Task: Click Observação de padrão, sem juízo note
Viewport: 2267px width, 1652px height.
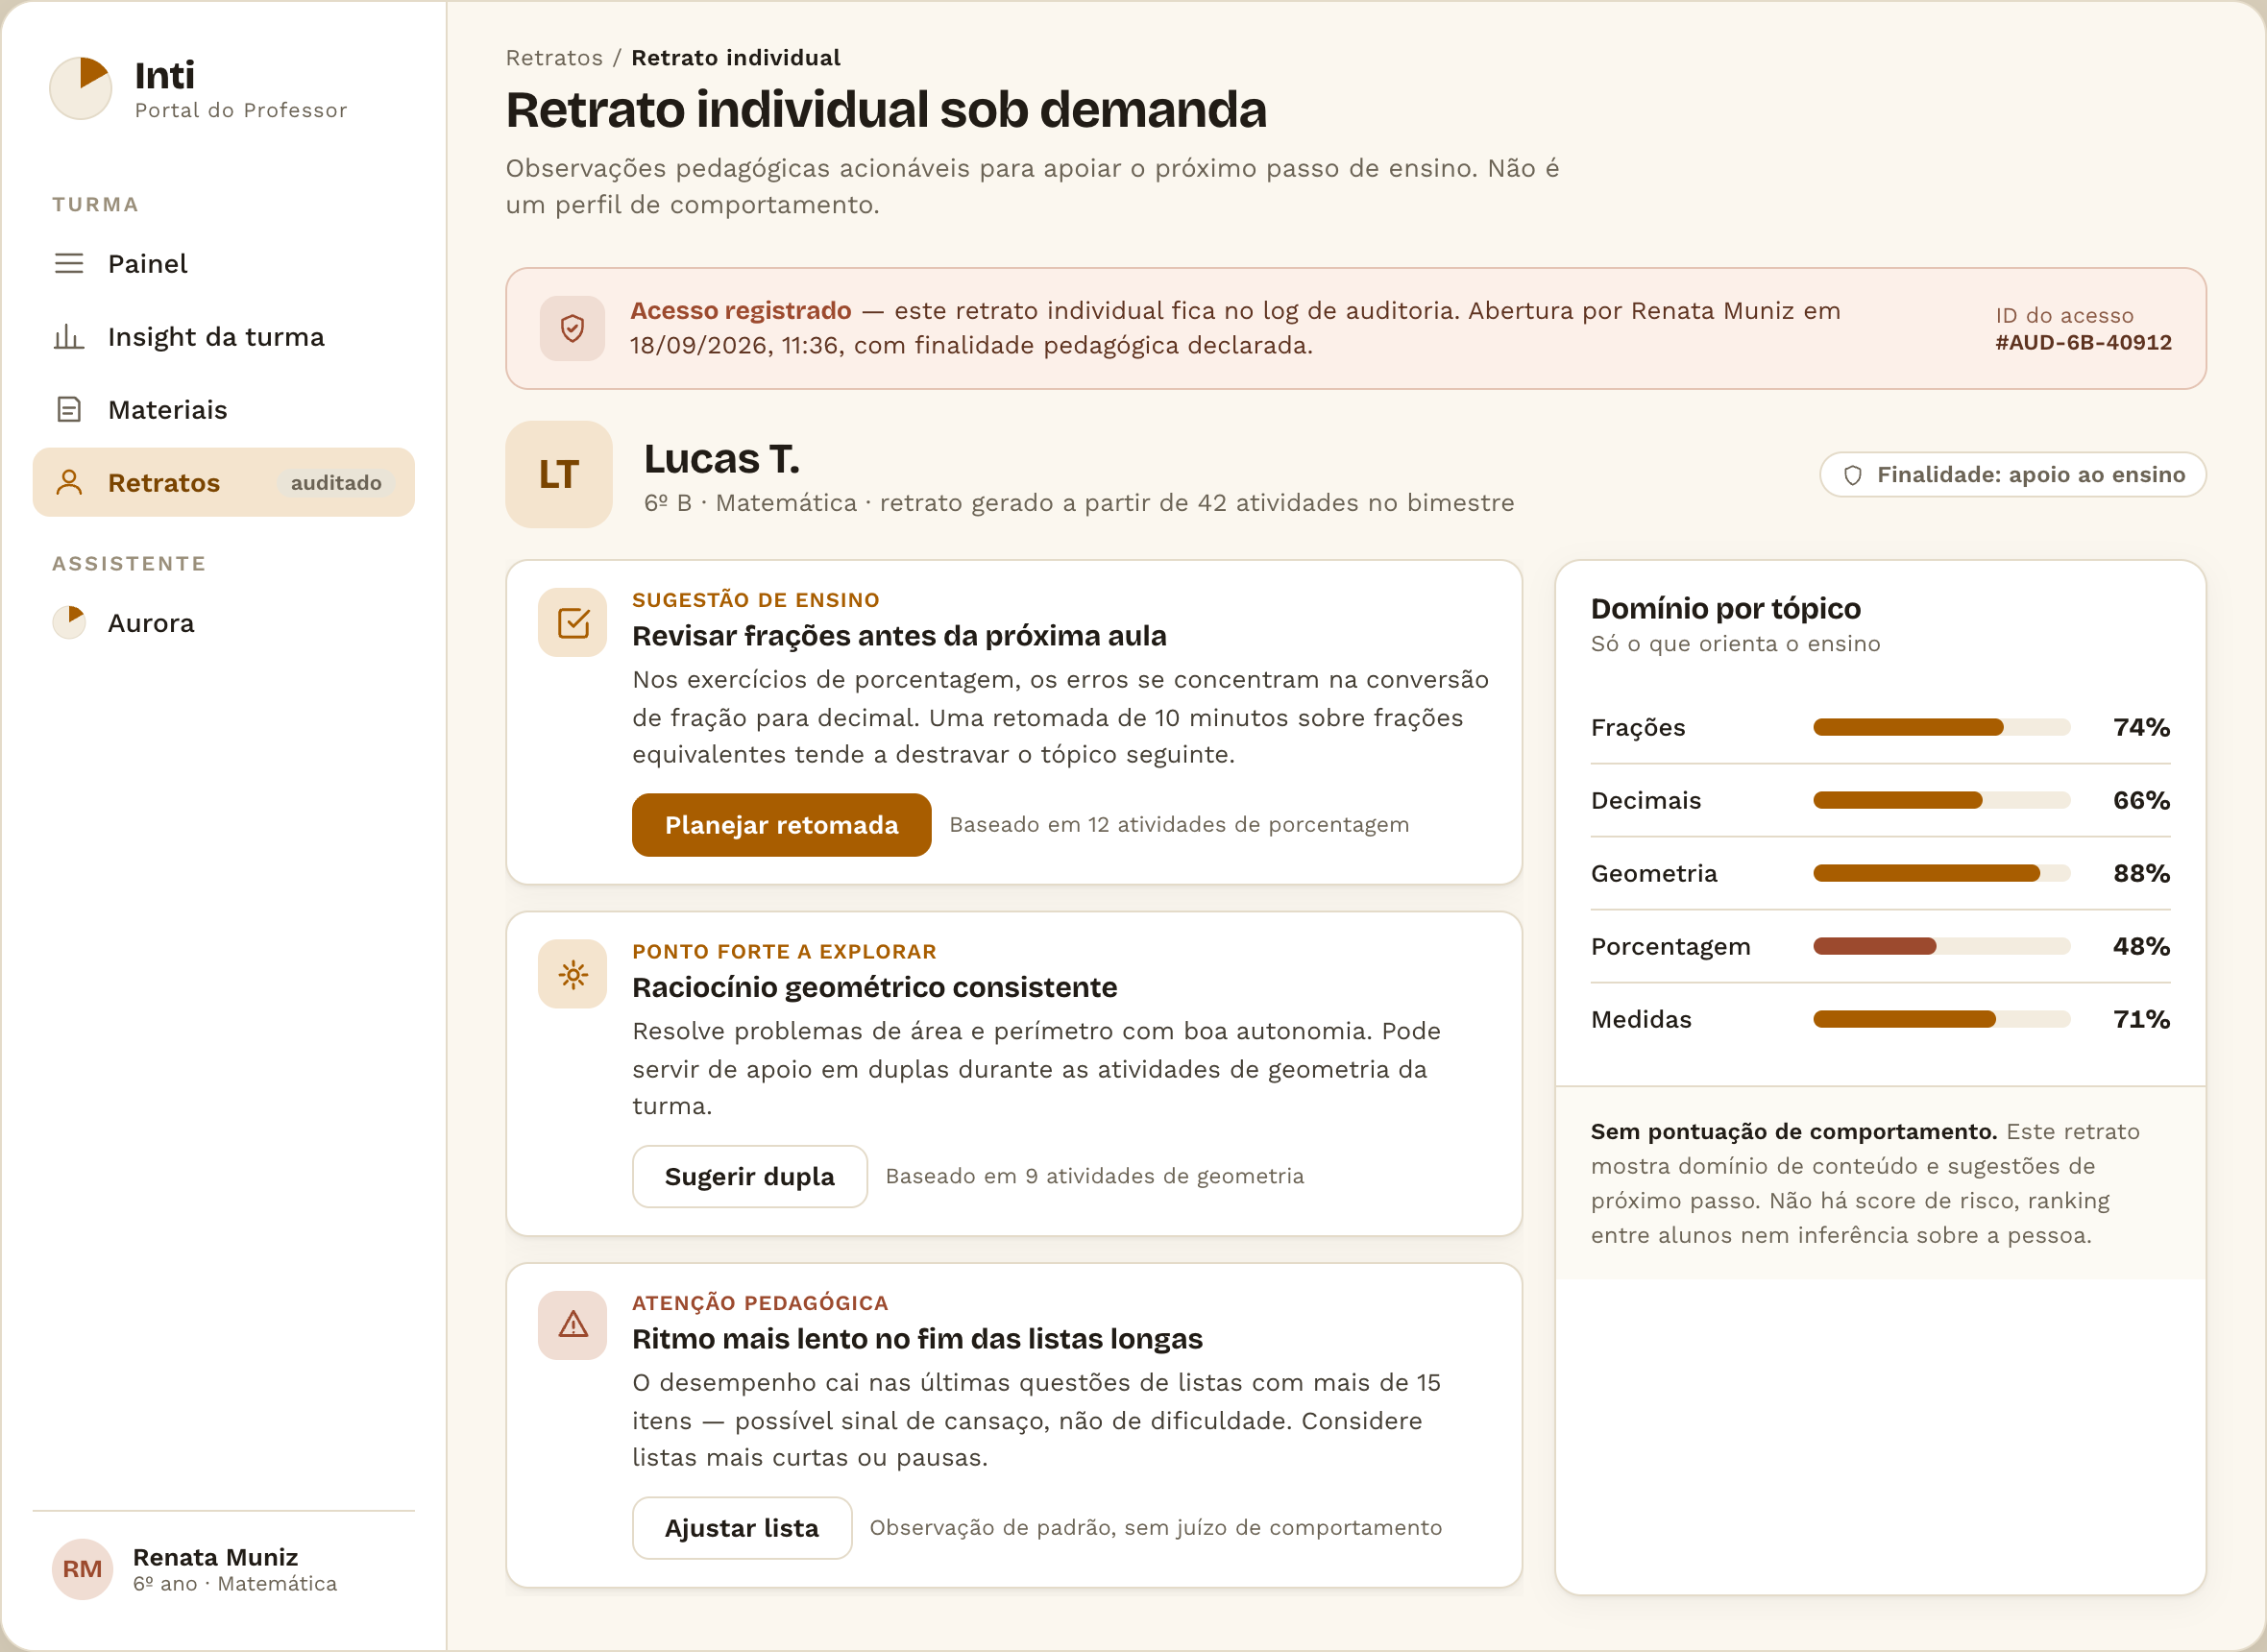Action: click(1155, 1528)
